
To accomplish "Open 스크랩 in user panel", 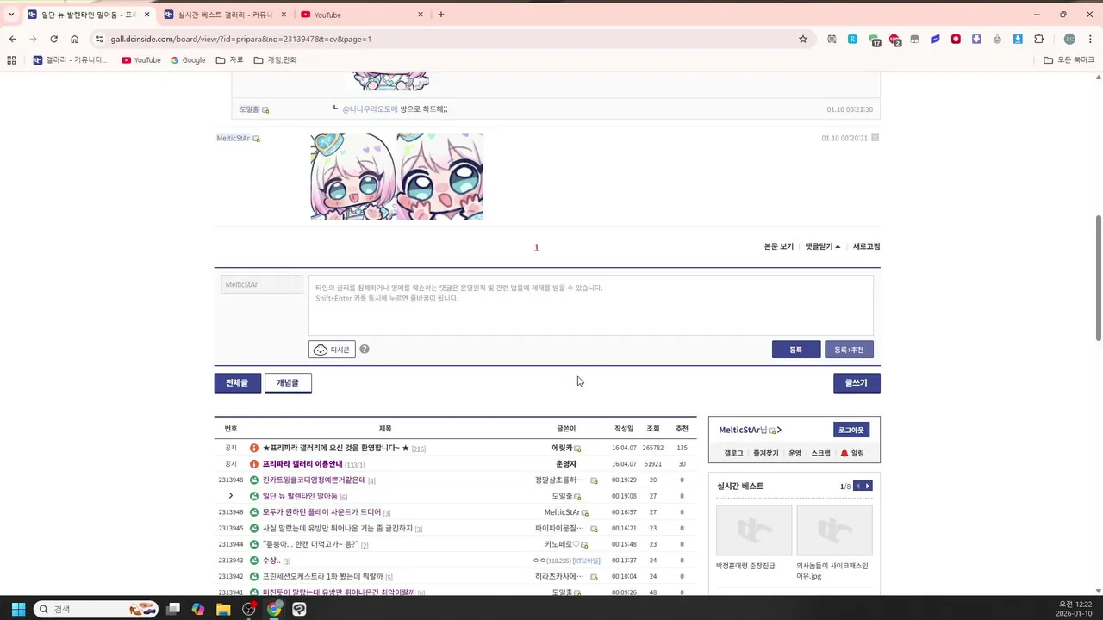I will click(820, 453).
